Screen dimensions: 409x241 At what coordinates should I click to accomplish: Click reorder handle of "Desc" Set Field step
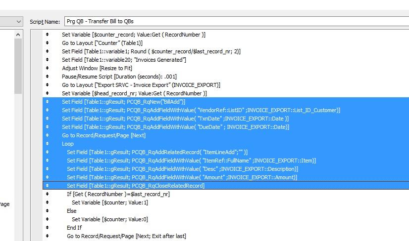pos(47,168)
